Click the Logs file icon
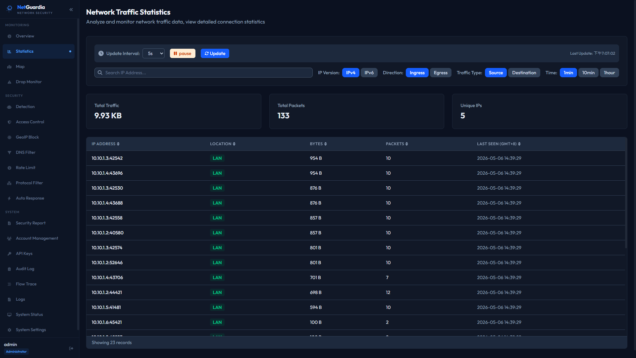 click(x=9, y=299)
